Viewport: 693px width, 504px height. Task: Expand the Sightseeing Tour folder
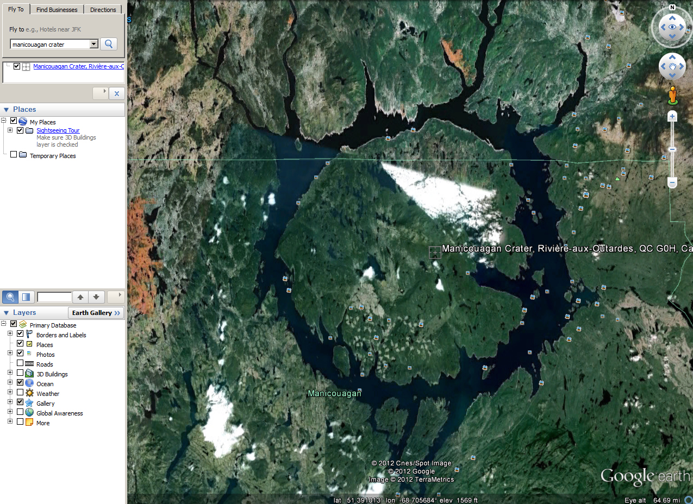click(10, 130)
